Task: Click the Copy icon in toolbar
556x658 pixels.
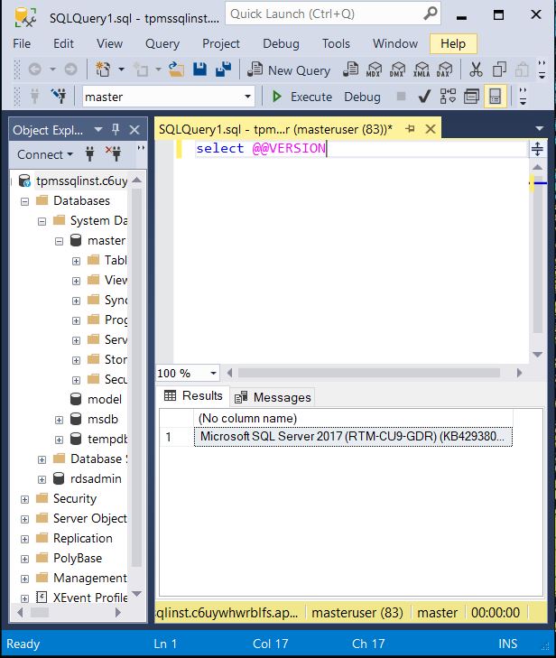Action: [x=499, y=70]
